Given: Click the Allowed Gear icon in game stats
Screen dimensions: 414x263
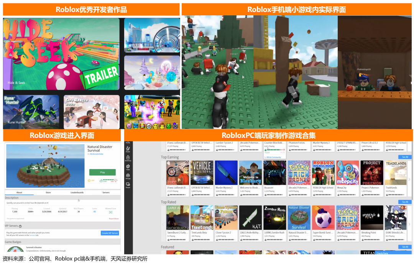Looking at the screenshot, I should (x=111, y=212).
